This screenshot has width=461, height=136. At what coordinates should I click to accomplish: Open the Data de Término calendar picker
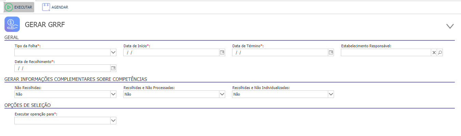pos(331,52)
